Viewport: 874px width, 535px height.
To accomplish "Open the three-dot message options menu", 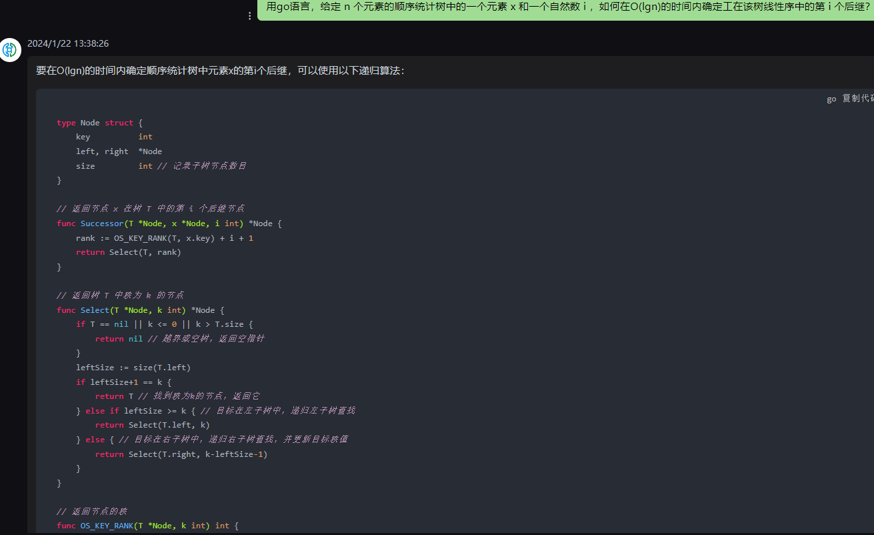I will click(x=250, y=15).
